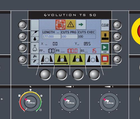This screenshot has height=119, width=140.
Task: Push the F4 hardware key
Action: pos(22,59)
